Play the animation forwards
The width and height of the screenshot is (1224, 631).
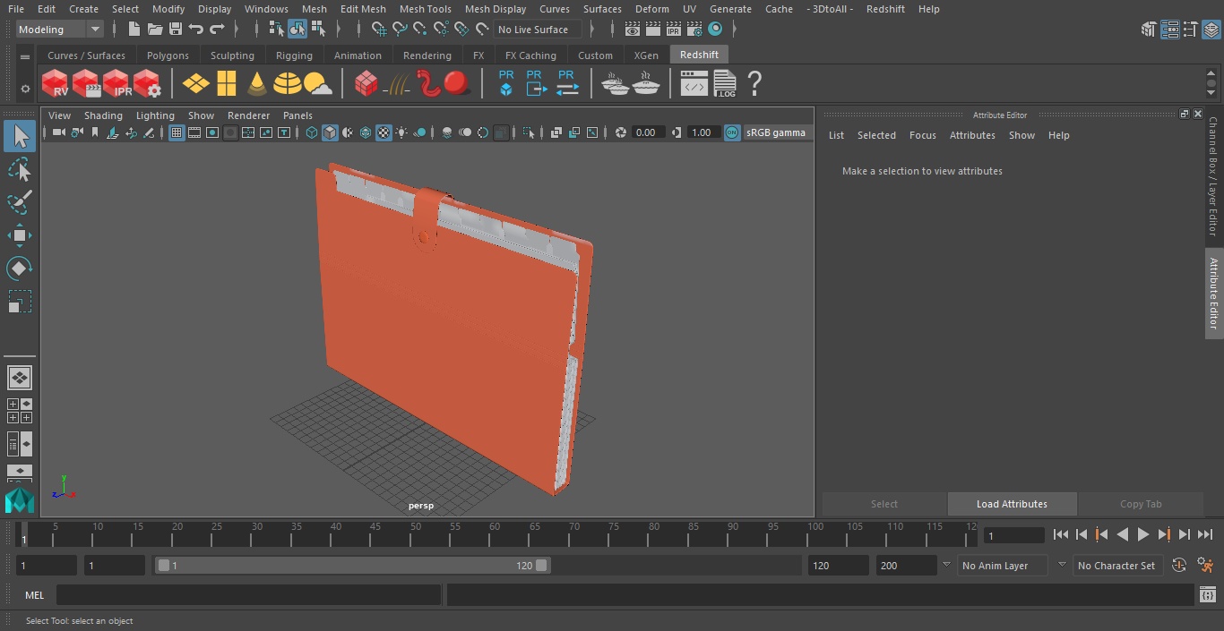click(x=1142, y=534)
